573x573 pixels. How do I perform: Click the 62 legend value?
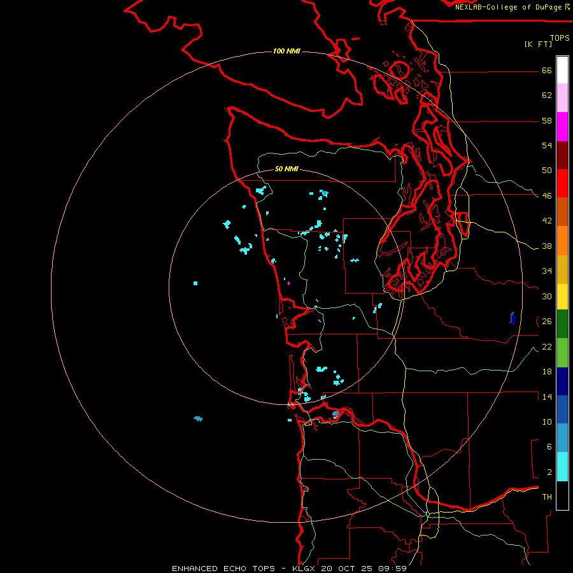click(x=547, y=95)
